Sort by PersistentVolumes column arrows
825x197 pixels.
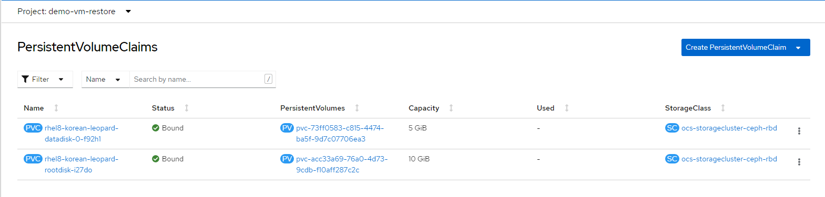click(x=357, y=108)
